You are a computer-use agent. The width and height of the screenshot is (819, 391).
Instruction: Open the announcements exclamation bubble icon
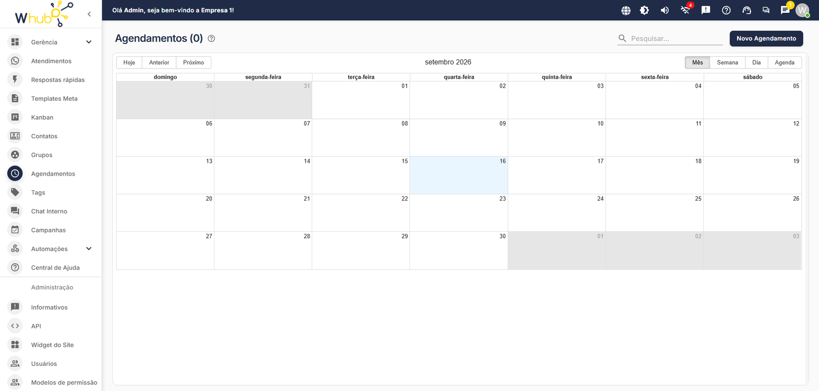706,10
